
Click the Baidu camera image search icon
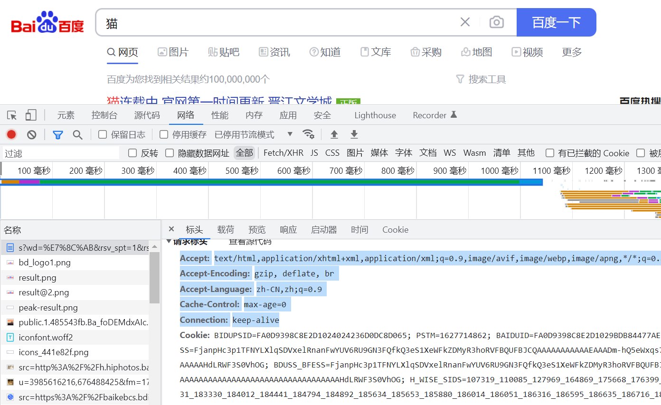click(x=496, y=22)
